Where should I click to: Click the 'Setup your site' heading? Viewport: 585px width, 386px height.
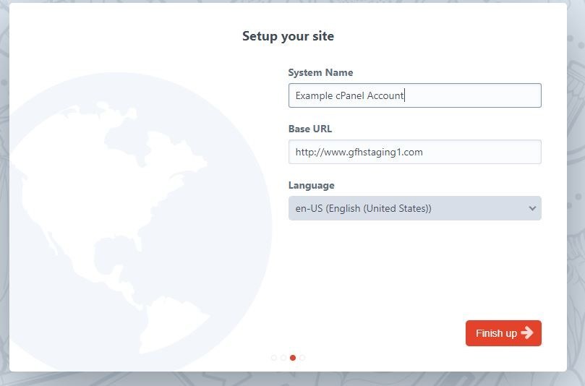click(288, 36)
